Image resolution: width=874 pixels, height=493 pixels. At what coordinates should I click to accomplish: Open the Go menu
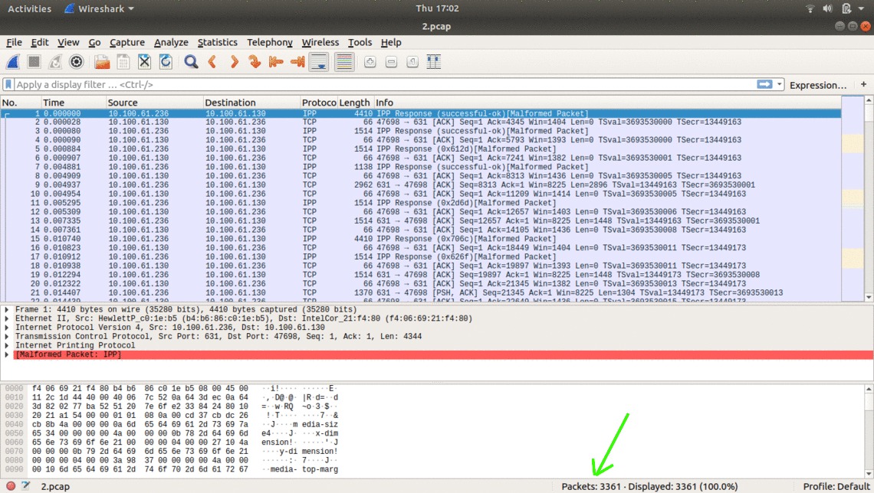[95, 42]
